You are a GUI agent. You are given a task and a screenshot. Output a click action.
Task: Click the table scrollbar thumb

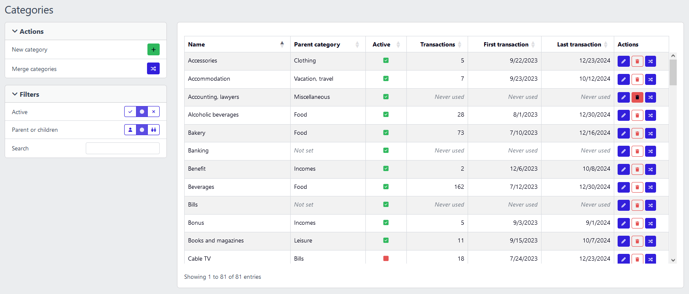tap(673, 72)
